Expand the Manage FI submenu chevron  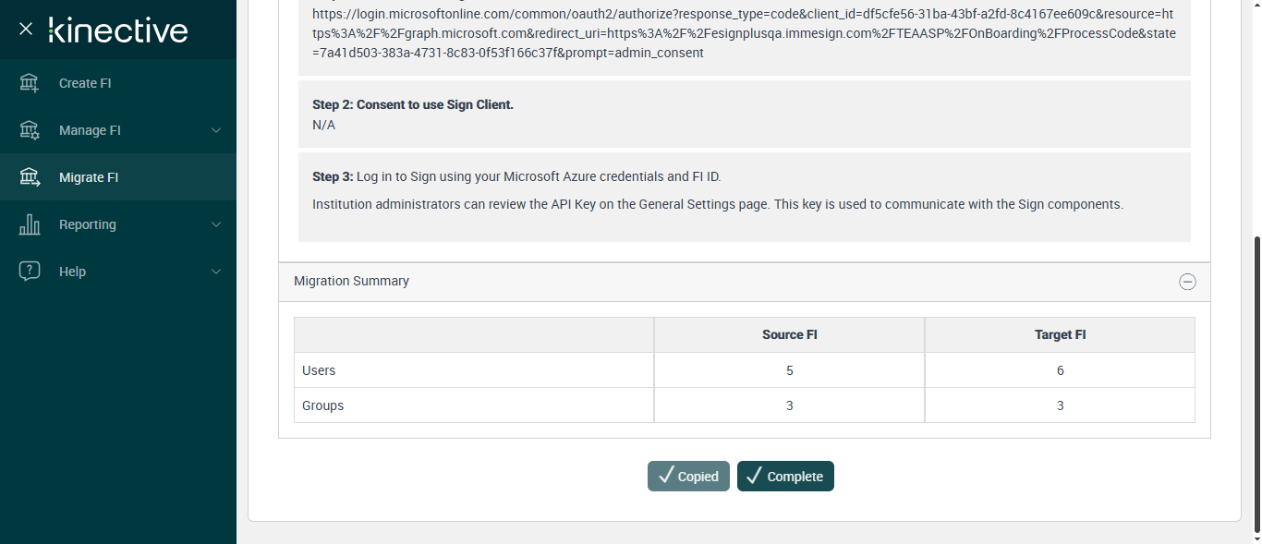(x=216, y=130)
